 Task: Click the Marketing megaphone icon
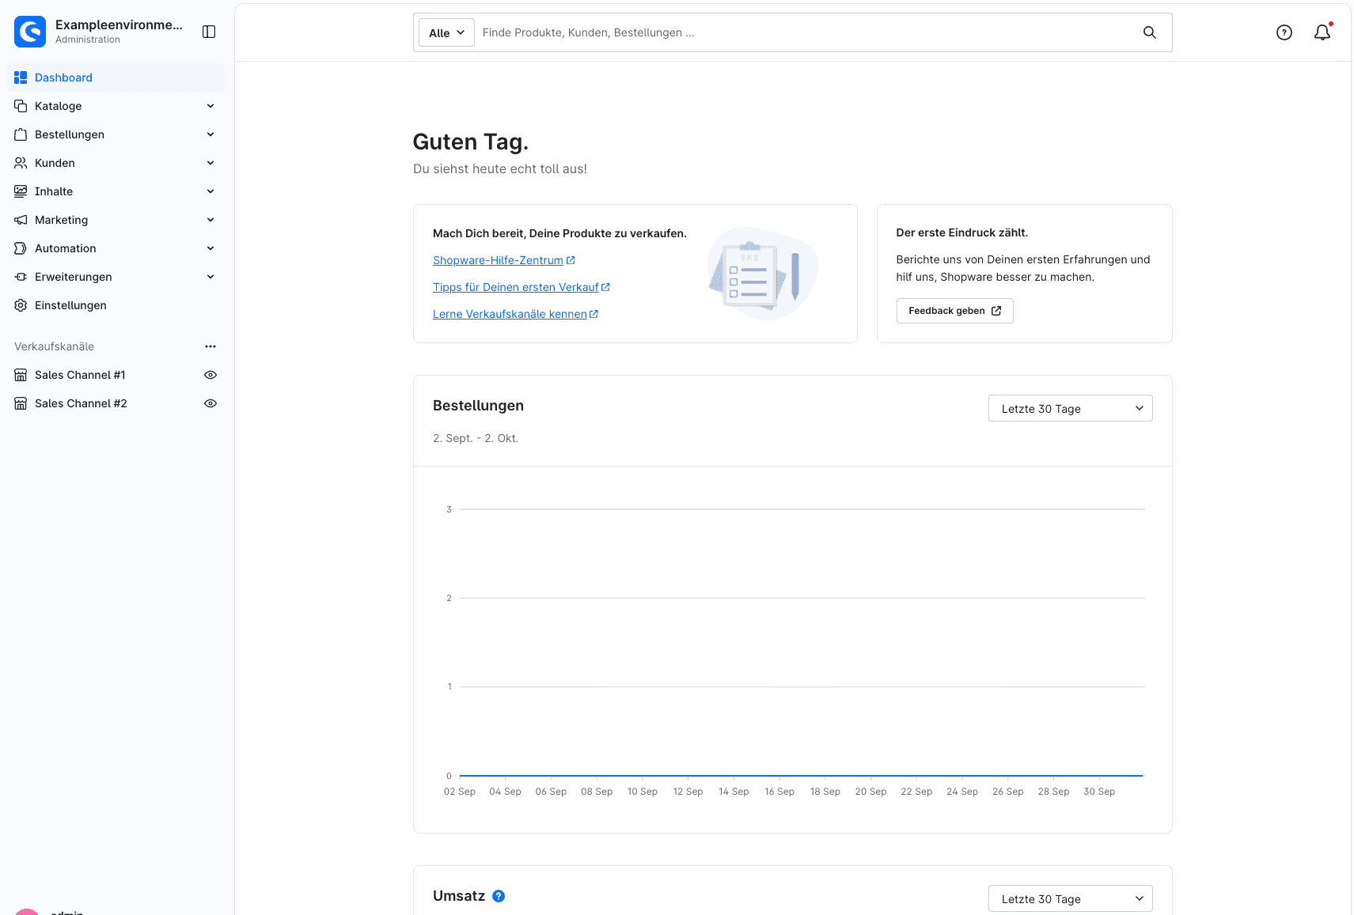pyautogui.click(x=21, y=220)
